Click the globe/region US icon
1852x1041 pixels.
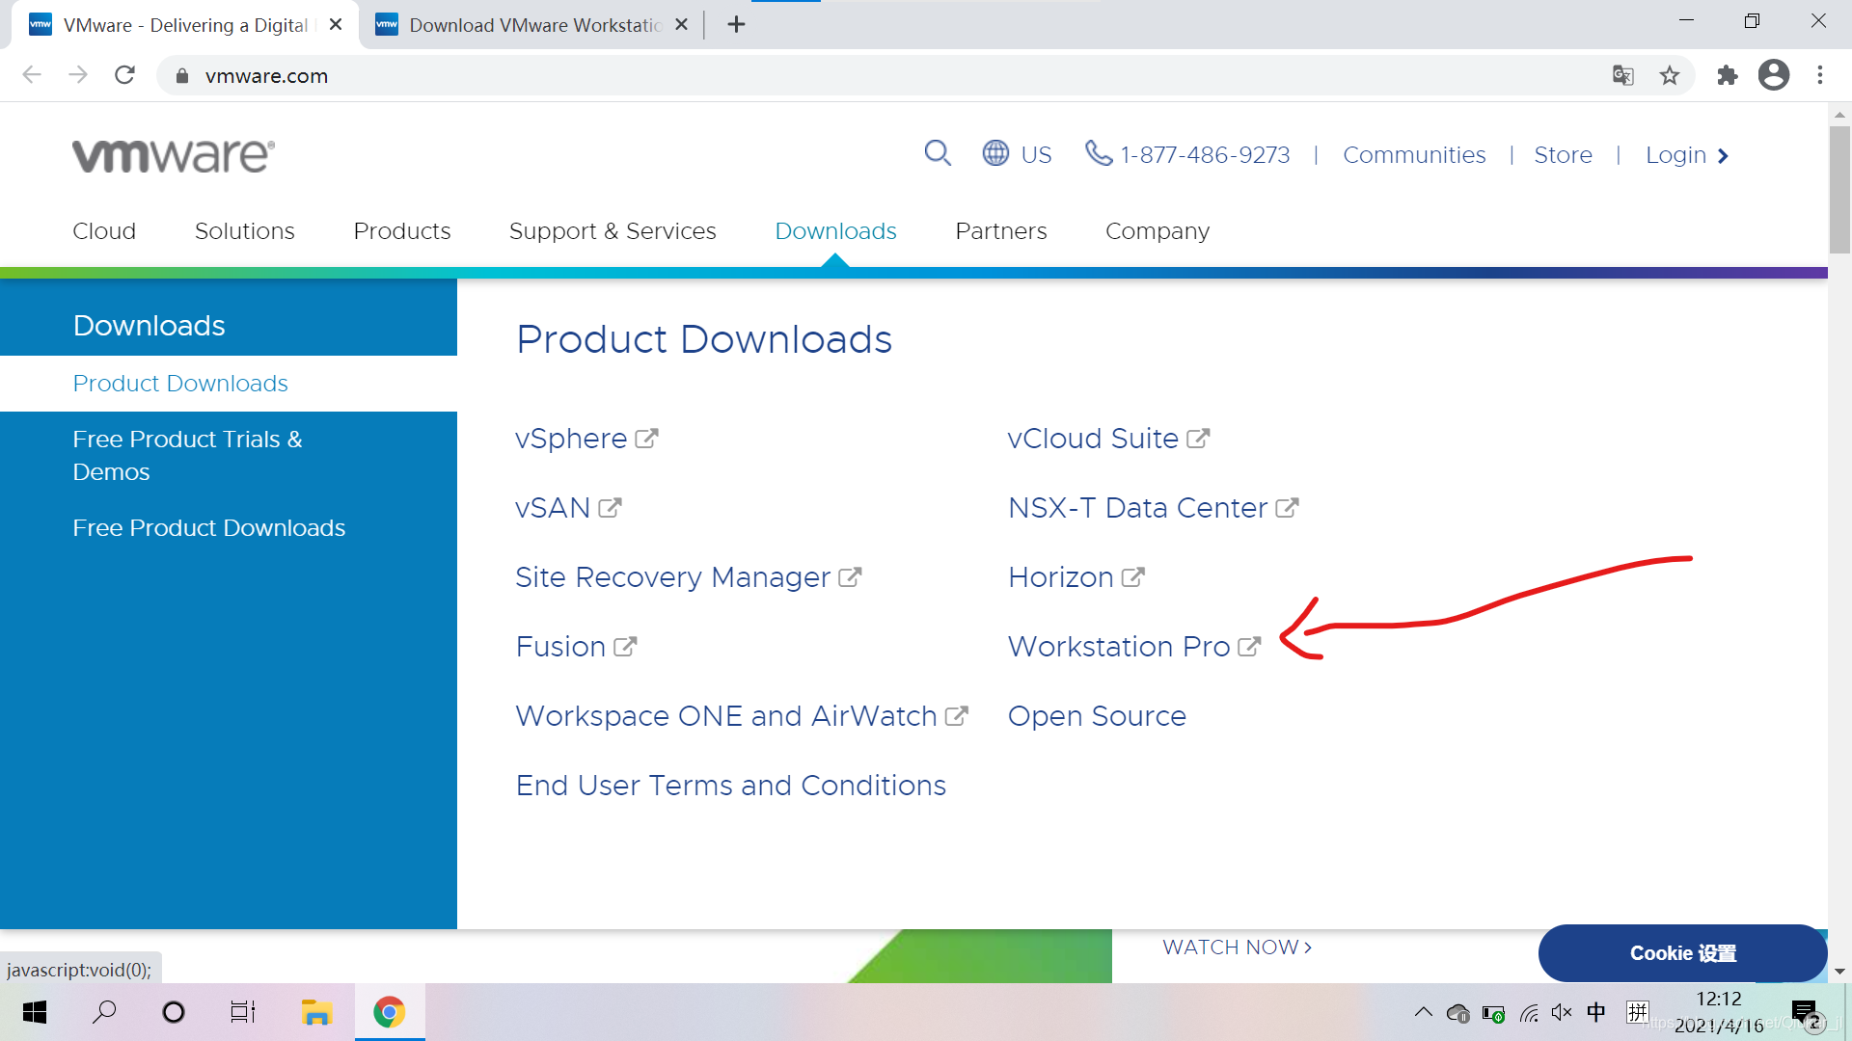coord(997,155)
